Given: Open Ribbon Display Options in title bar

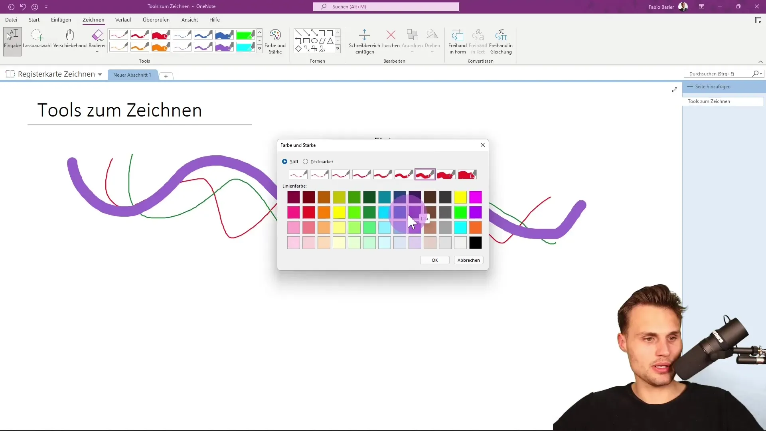Looking at the screenshot, I should 701,7.
